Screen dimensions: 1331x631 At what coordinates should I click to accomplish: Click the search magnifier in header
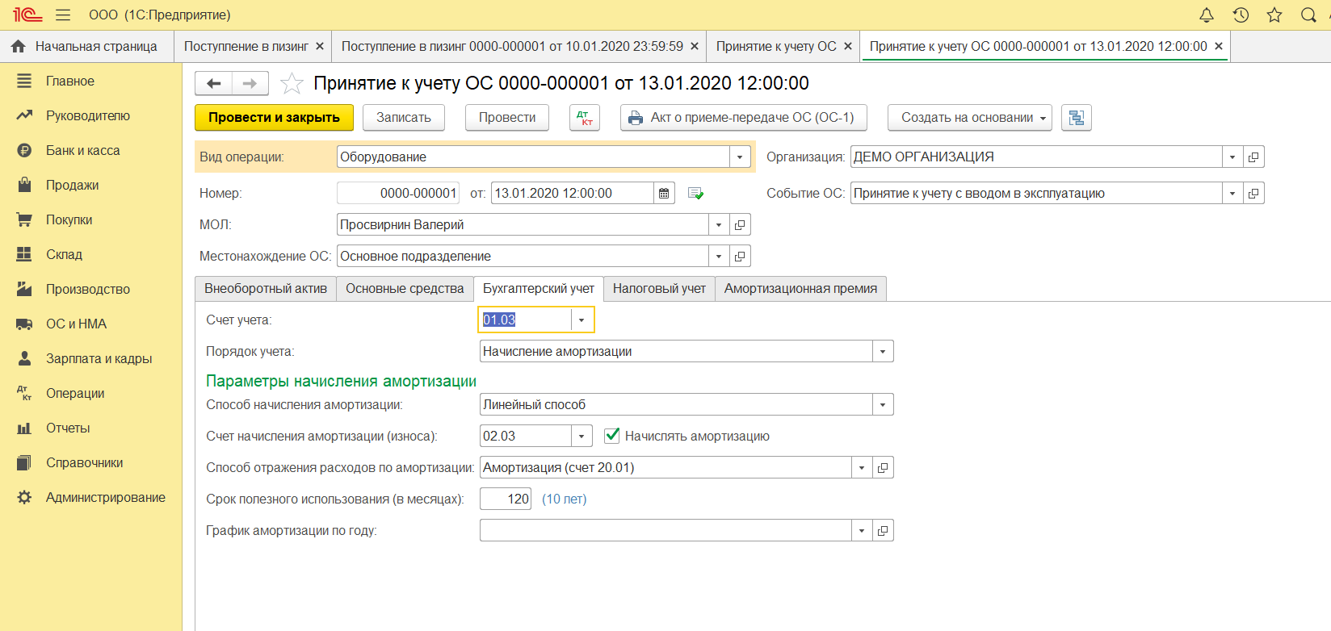click(1308, 15)
